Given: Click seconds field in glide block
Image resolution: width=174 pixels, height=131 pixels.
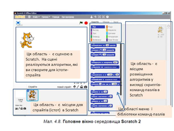Looking at the screenshot, I should pos(100,84).
